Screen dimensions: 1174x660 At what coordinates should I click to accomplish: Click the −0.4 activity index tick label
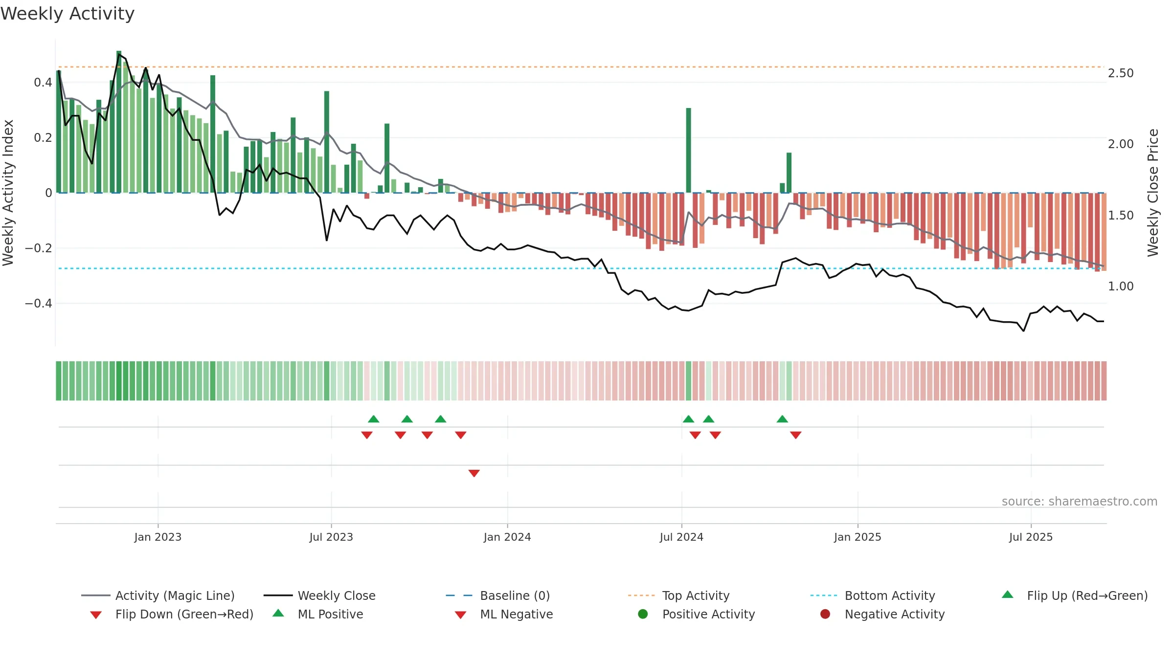click(x=39, y=304)
